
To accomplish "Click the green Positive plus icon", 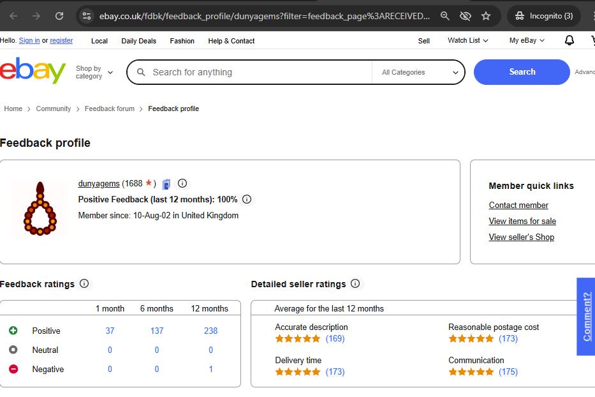I will tap(13, 331).
